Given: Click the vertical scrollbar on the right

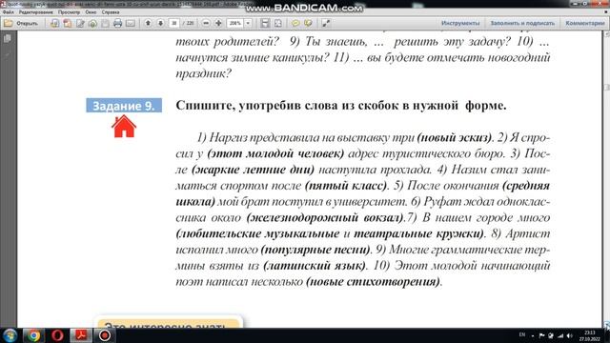Looking at the screenshot, I should (x=606, y=179).
